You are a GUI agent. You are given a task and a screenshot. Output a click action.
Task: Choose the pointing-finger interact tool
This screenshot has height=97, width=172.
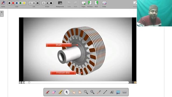coord(73,92)
